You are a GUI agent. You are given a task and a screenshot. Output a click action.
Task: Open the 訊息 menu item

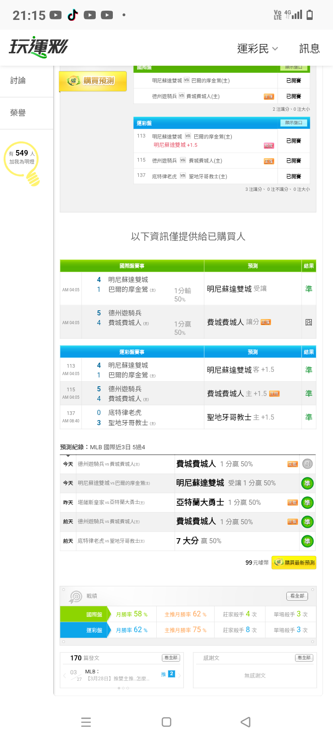(x=309, y=49)
